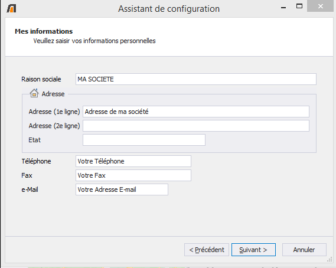Click the application logo icon in title bar
This screenshot has height=268, width=336.
[x=11, y=9]
